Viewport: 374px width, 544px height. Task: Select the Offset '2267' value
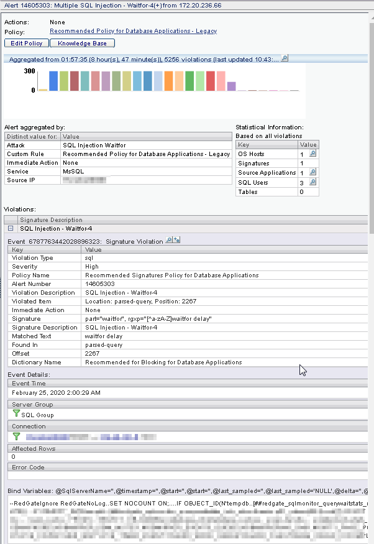click(92, 353)
